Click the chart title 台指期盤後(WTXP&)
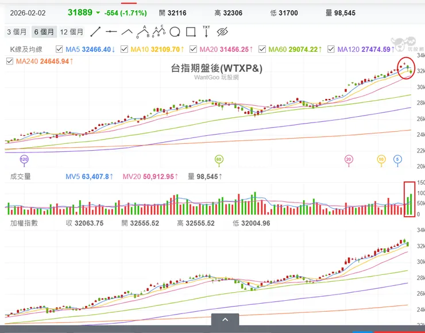This screenshot has height=333, width=425. point(217,68)
